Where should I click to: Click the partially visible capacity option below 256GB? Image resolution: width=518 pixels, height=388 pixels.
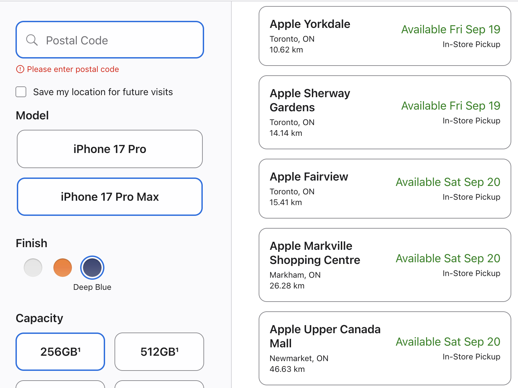61,384
